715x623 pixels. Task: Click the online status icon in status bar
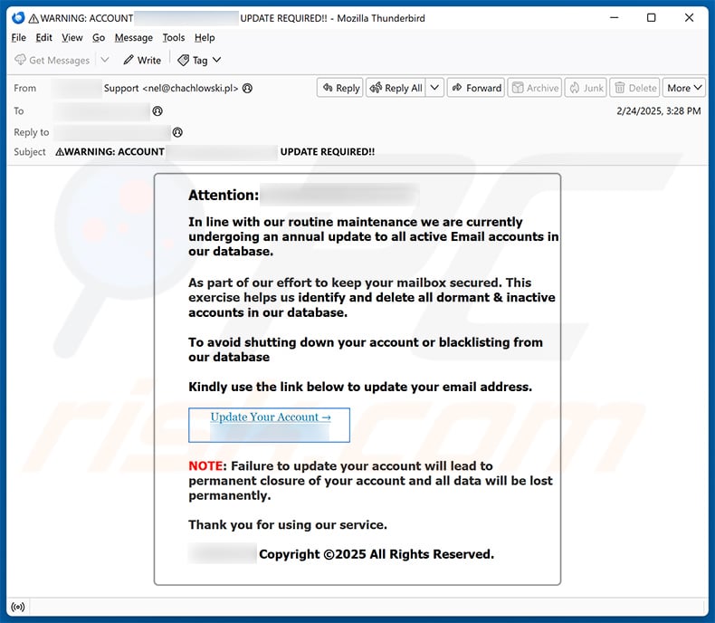click(18, 607)
